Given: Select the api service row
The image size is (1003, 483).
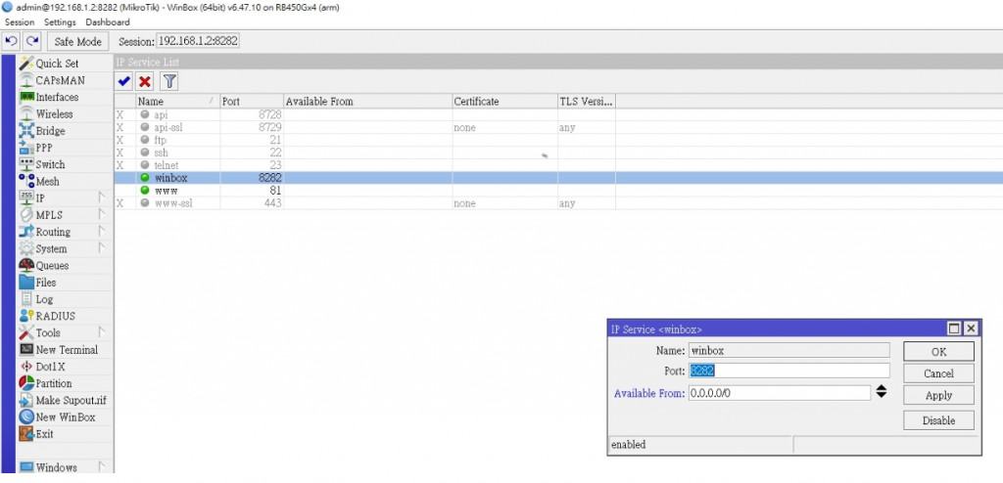Looking at the screenshot, I should click(557, 115).
